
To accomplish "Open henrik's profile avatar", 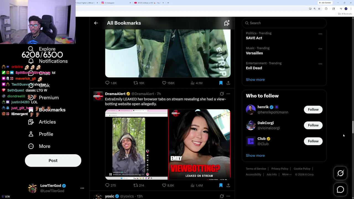I will [251, 109].
